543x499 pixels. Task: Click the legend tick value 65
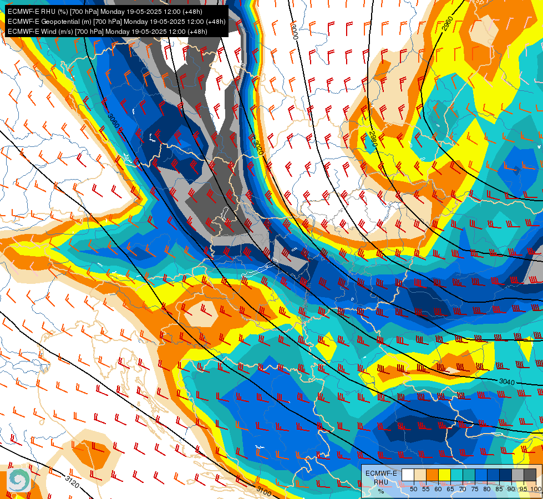[450, 489]
